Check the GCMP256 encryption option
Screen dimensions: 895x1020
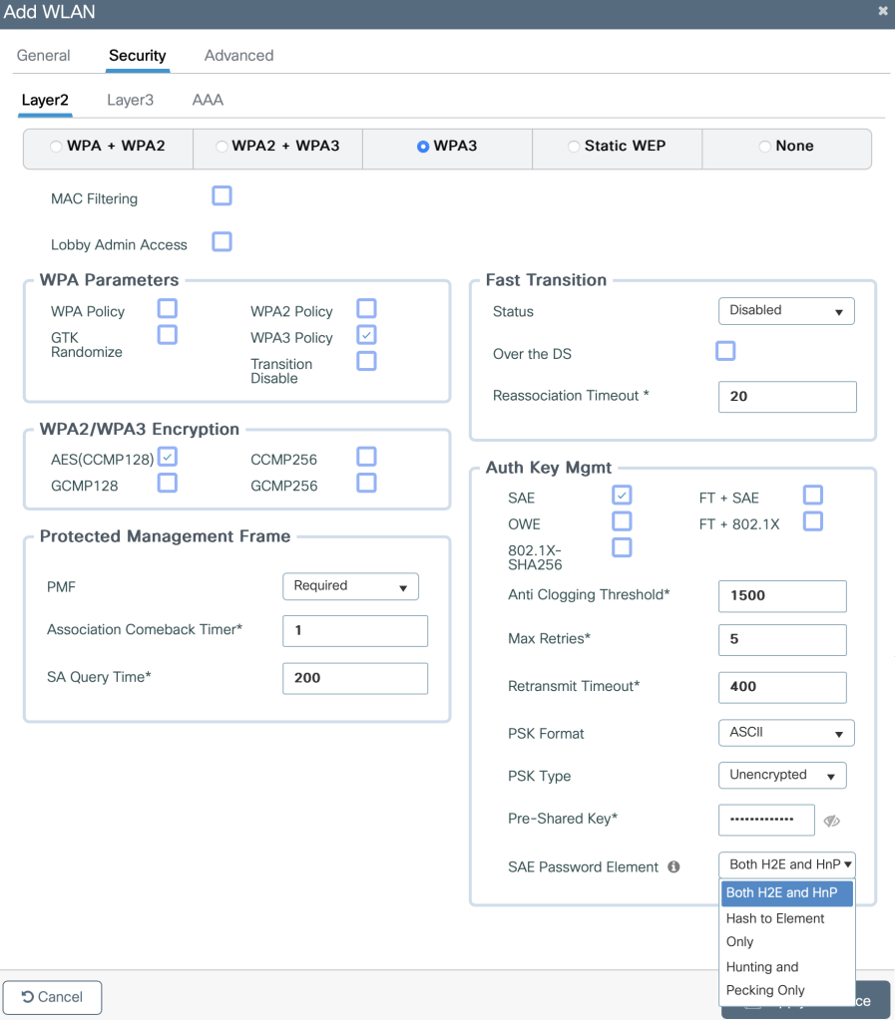click(x=366, y=484)
